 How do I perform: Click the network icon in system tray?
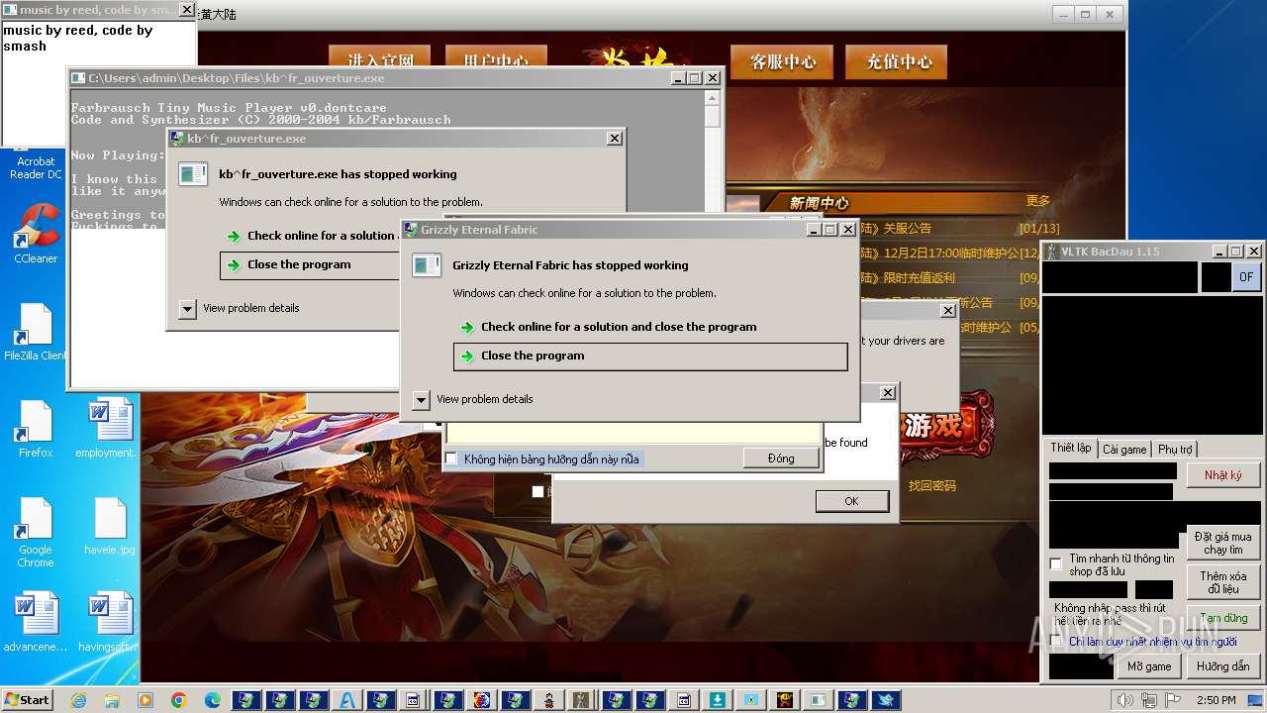click(1148, 700)
